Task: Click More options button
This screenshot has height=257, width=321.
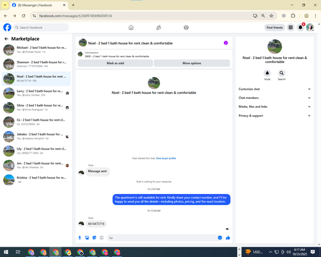Action: (x=192, y=63)
